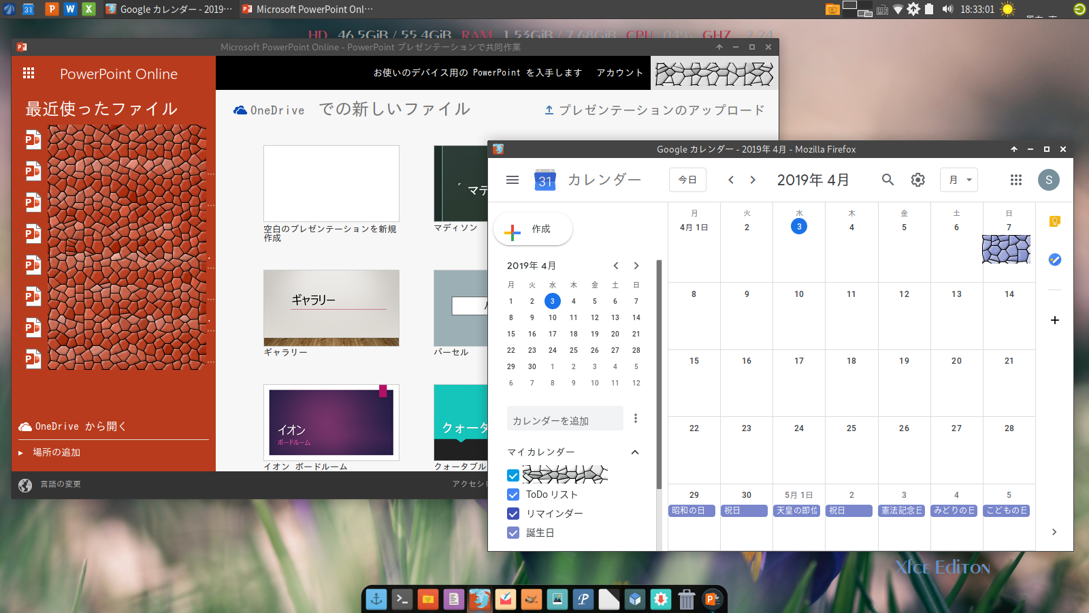Viewport: 1089px width, 613px height.
Task: Open the PowerPoint Online app launcher grid
Action: coord(29,73)
